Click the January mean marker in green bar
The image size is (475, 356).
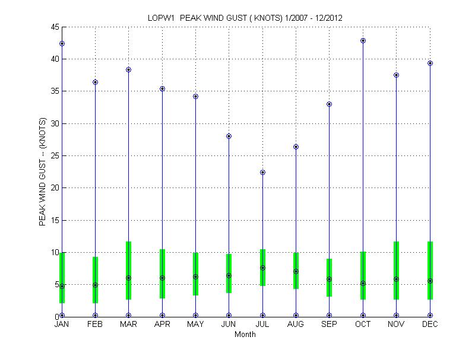click(62, 286)
